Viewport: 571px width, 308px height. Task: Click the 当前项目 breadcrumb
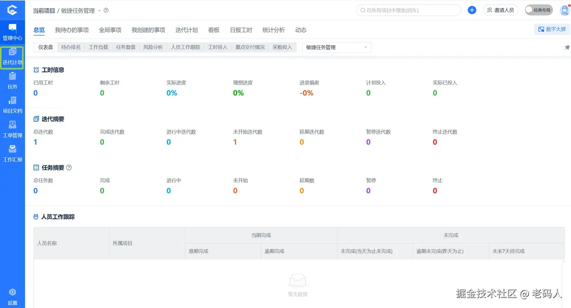click(44, 11)
